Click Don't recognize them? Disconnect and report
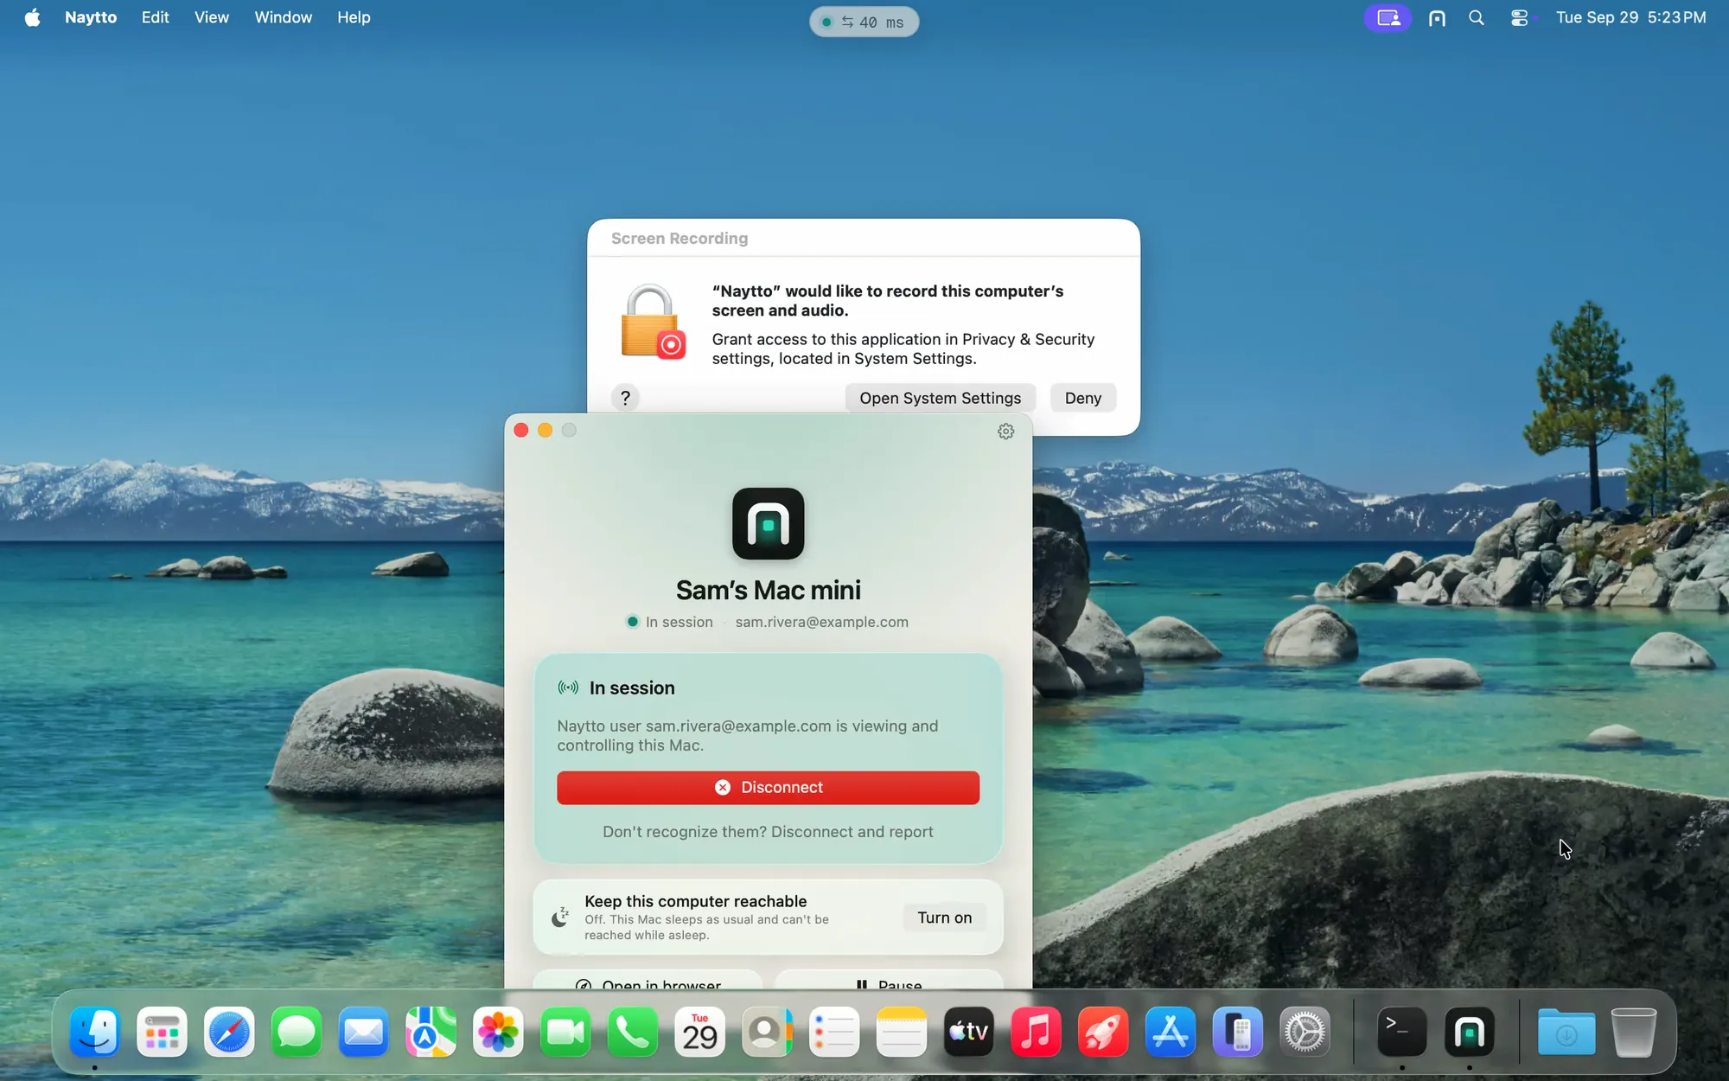The width and height of the screenshot is (1729, 1081). 768,831
